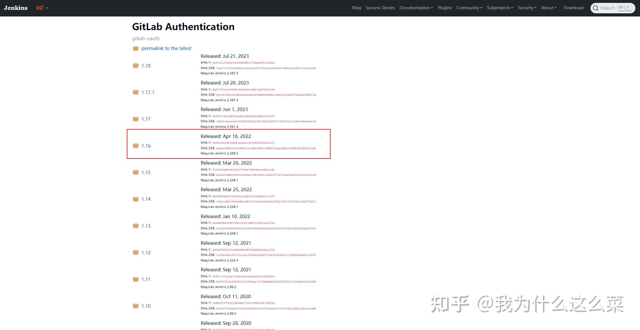The width and height of the screenshot is (640, 330).
Task: Click the Jenkins logo in the header
Action: pyautogui.click(x=16, y=8)
